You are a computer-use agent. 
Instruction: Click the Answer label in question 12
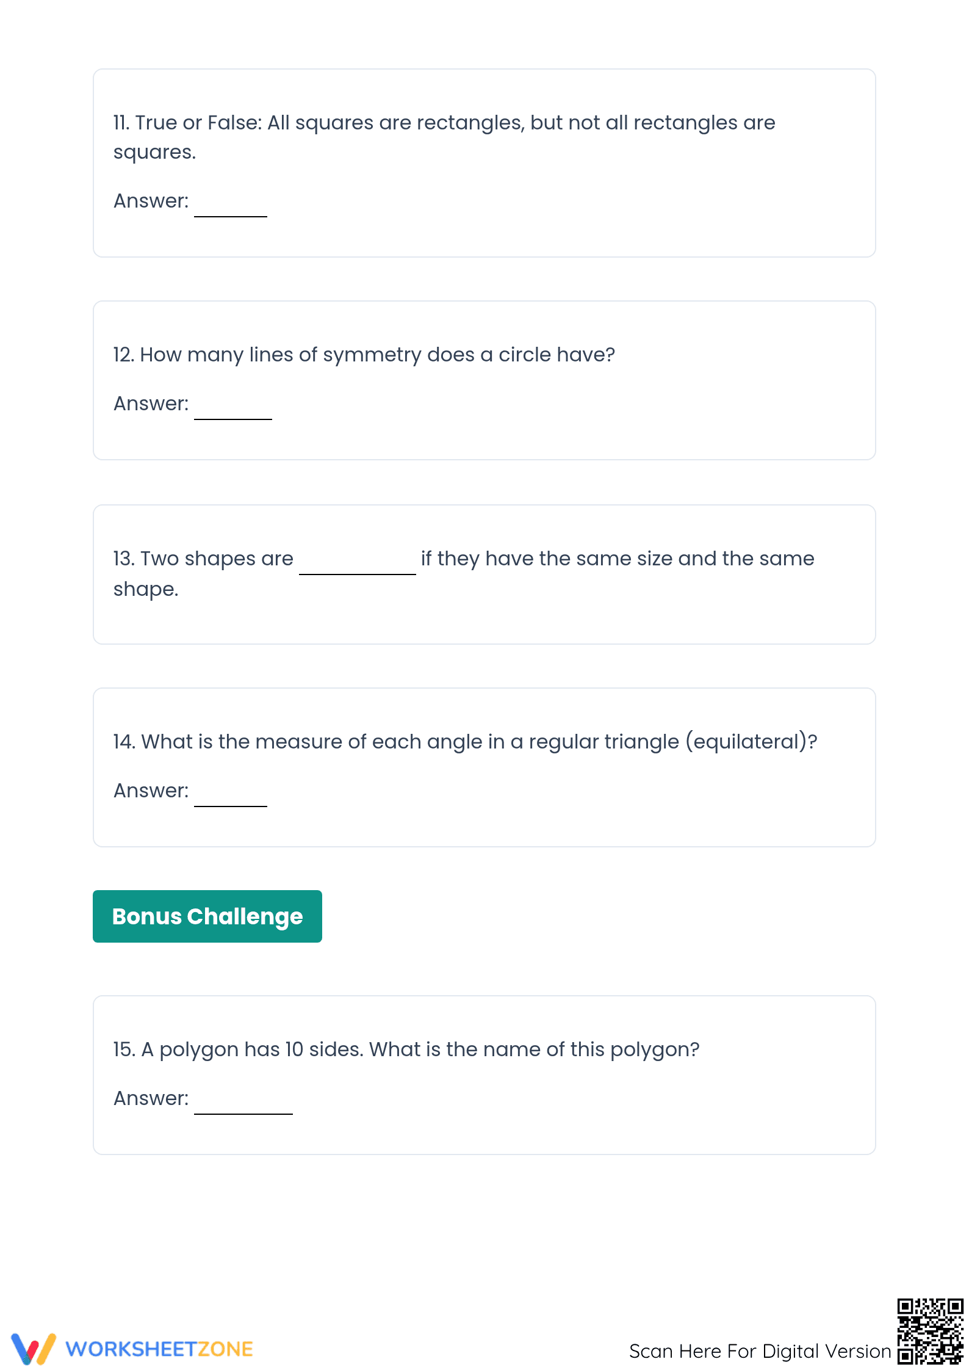coord(151,404)
